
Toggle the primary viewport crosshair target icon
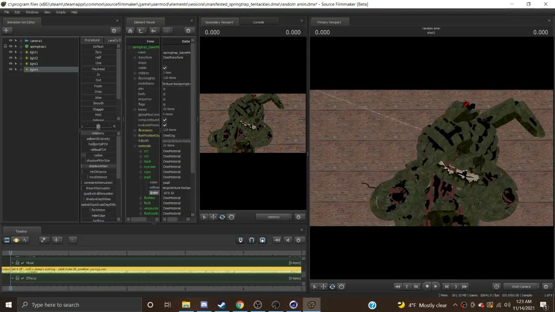pos(496,286)
